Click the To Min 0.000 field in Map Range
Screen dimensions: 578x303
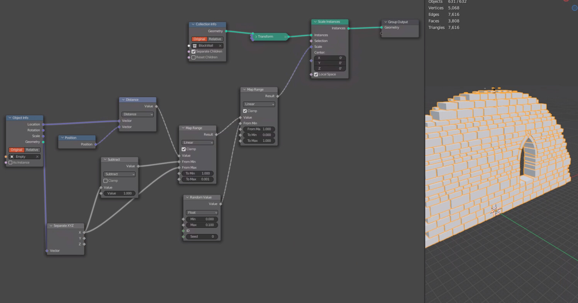[x=259, y=135]
